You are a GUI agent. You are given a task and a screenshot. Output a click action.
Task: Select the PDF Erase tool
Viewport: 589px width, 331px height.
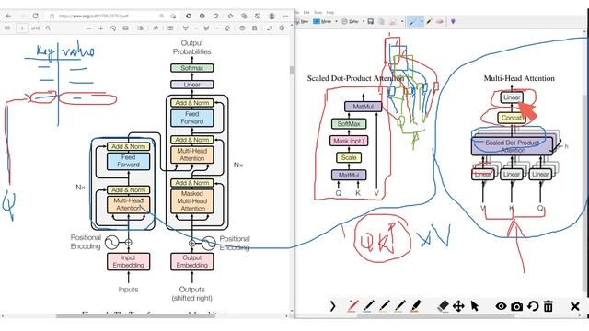[x=227, y=29]
